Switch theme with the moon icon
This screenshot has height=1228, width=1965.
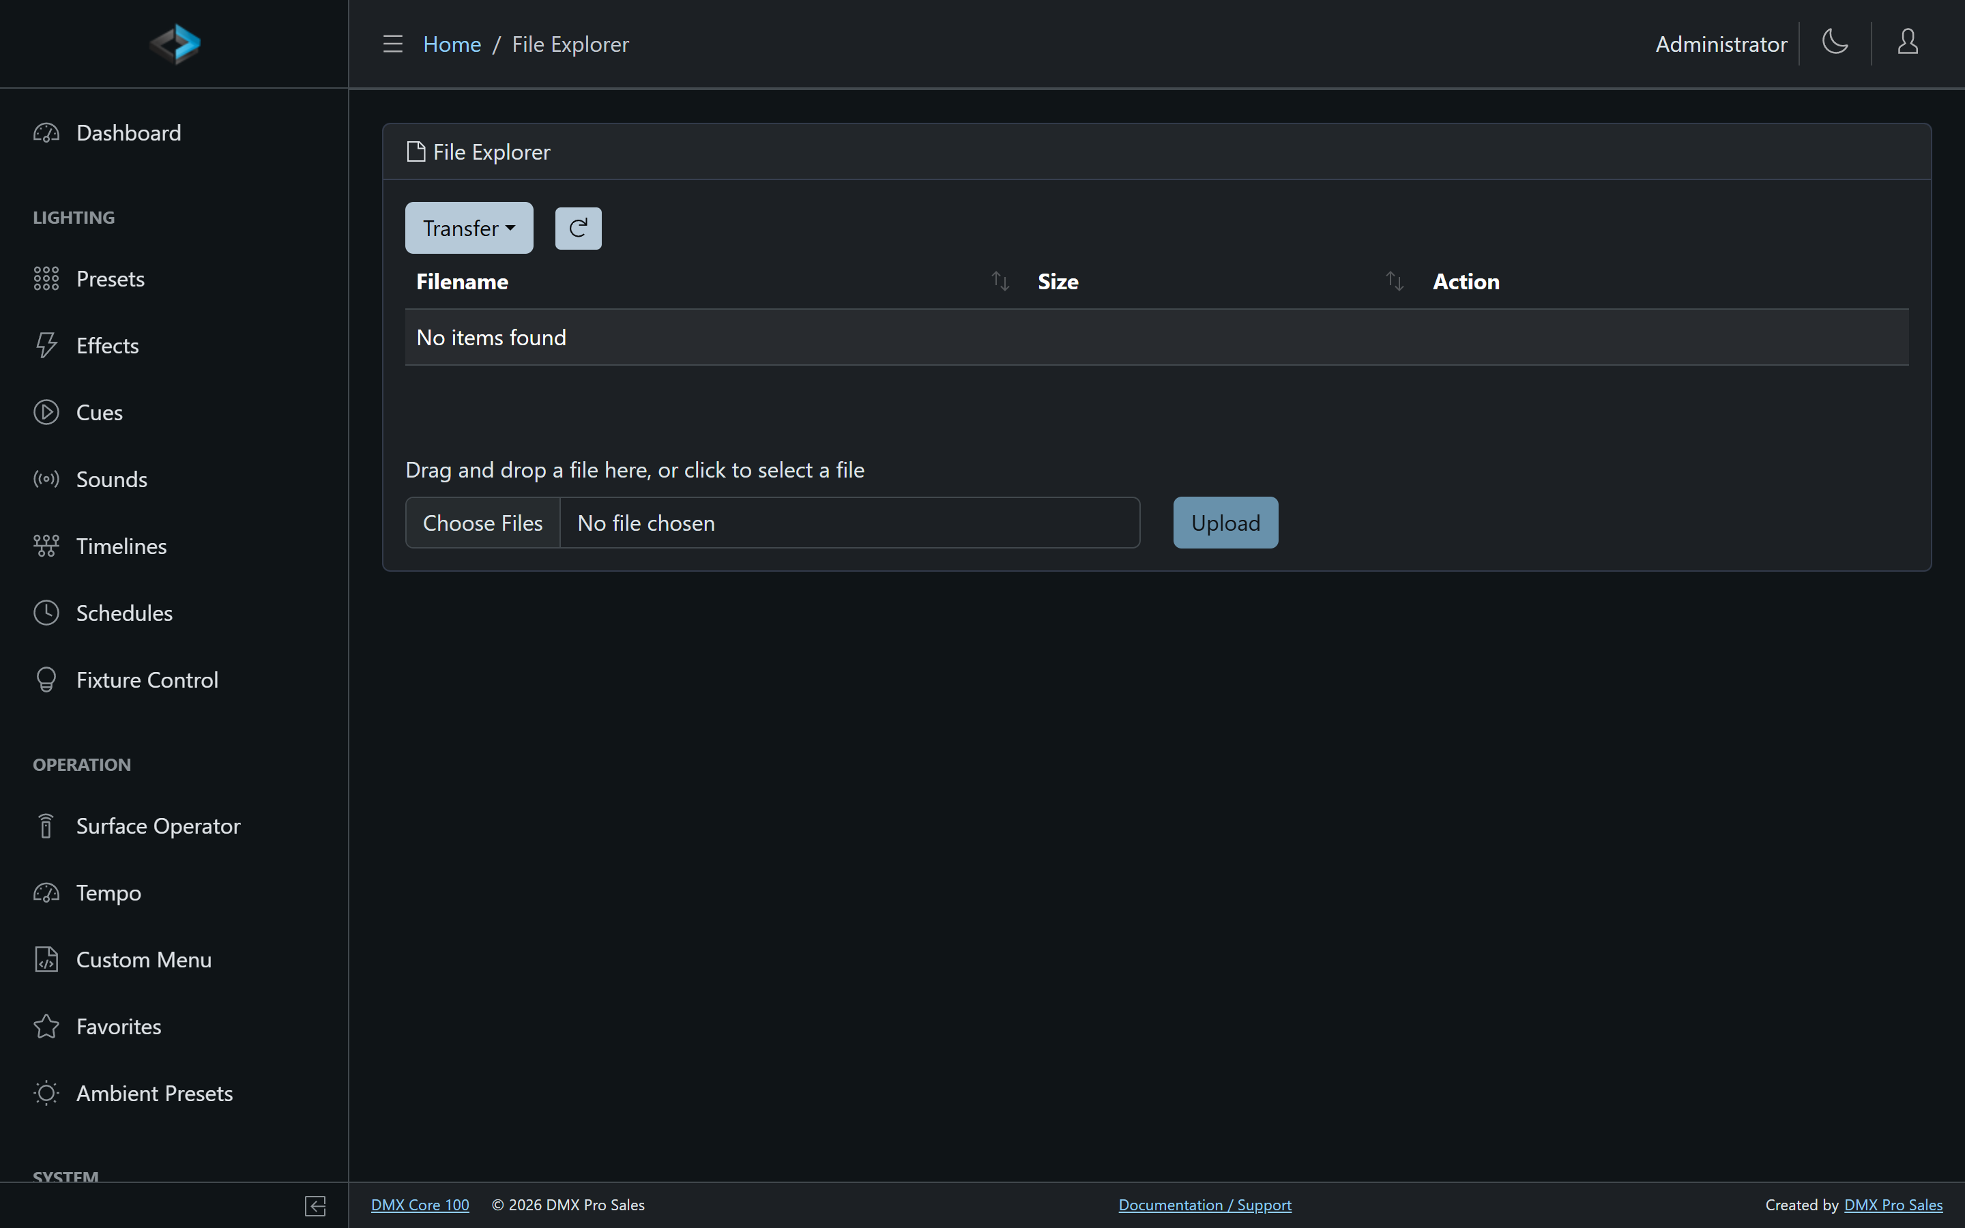[1835, 42]
